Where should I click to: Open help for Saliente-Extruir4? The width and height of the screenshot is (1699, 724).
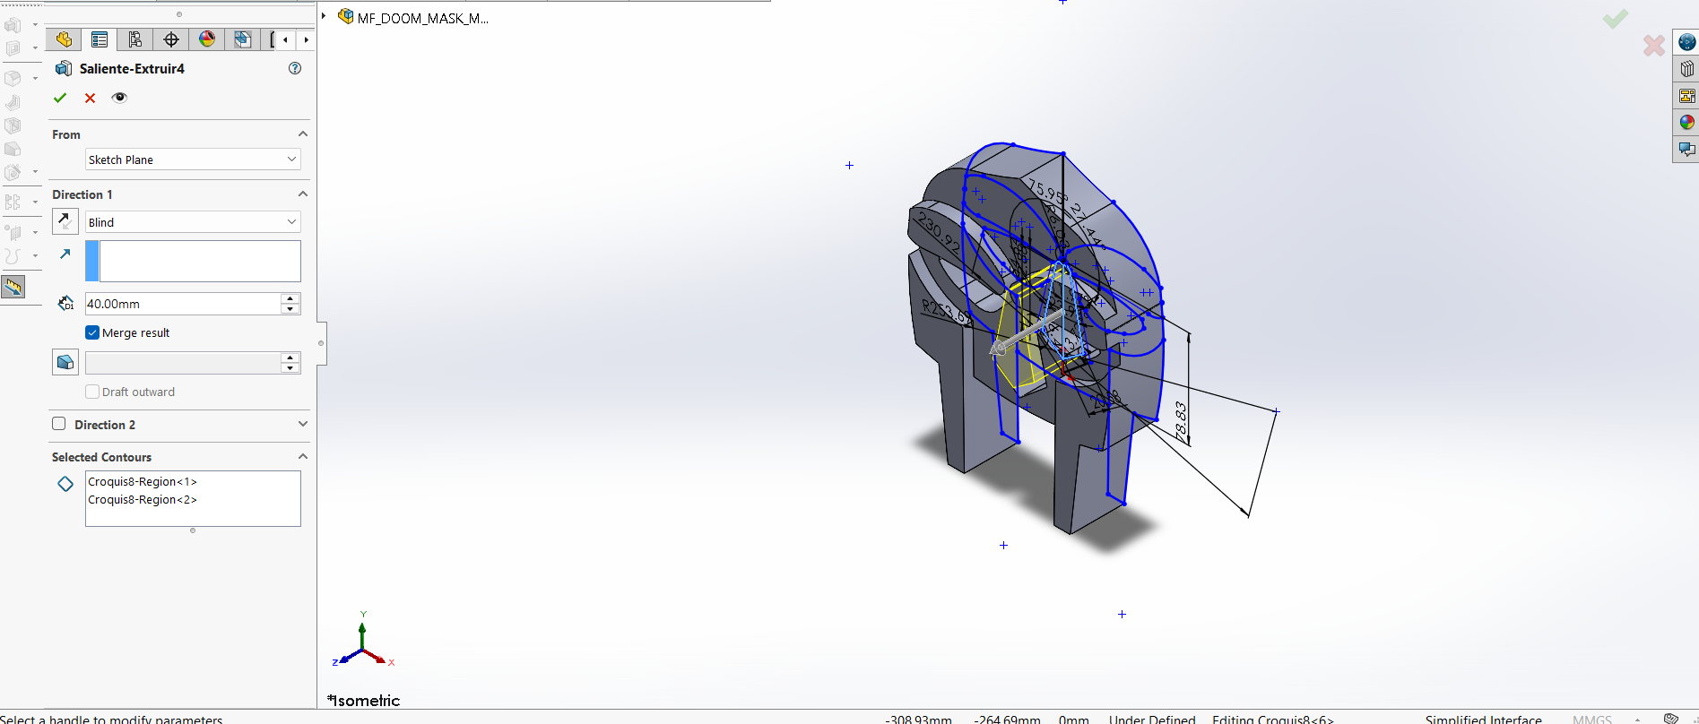295,68
